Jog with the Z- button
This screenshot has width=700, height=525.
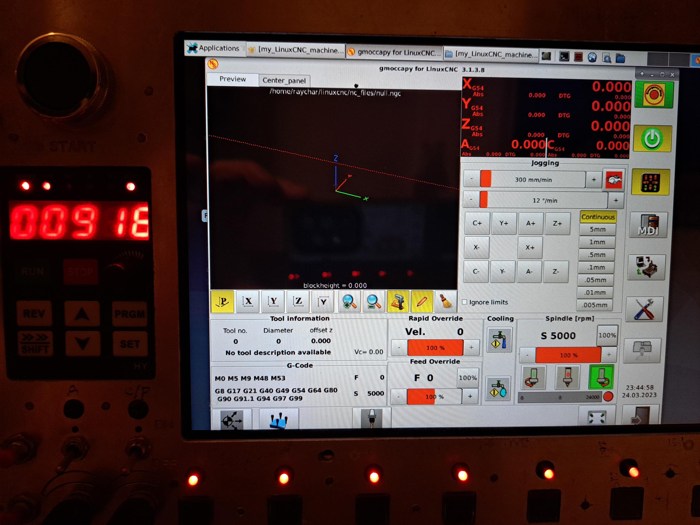(556, 272)
